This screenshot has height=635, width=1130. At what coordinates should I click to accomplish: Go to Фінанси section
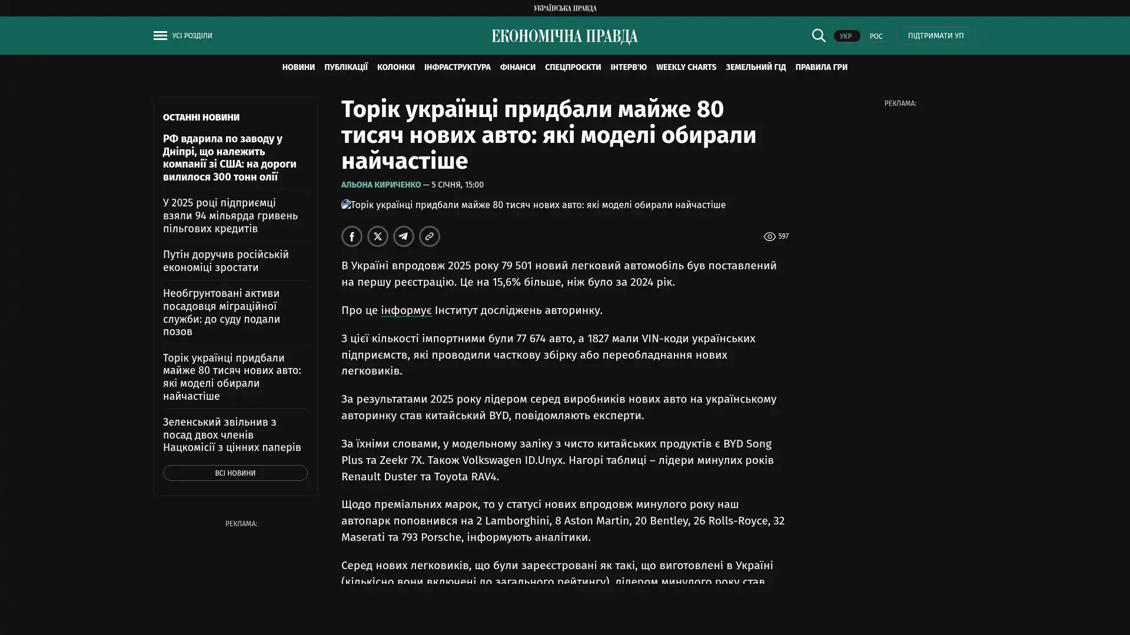pos(517,67)
